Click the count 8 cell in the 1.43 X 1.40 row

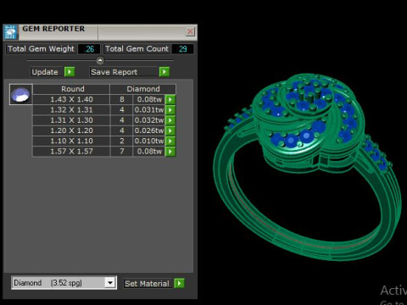tap(122, 99)
